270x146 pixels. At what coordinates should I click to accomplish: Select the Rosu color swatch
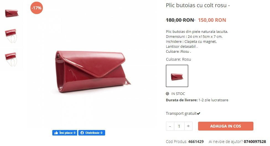click(x=177, y=76)
